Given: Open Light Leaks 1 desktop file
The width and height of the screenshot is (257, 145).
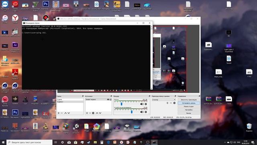Looking at the screenshot, I should (x=229, y=48).
